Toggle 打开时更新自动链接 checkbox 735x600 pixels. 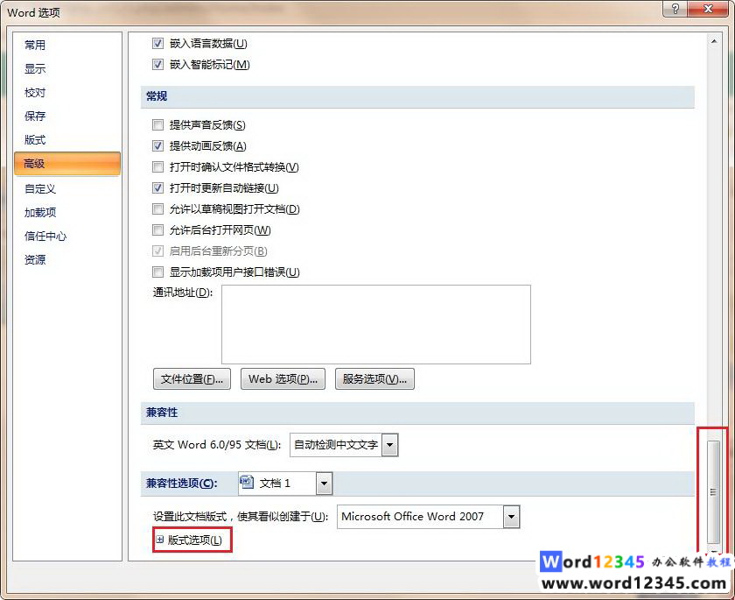coord(158,188)
